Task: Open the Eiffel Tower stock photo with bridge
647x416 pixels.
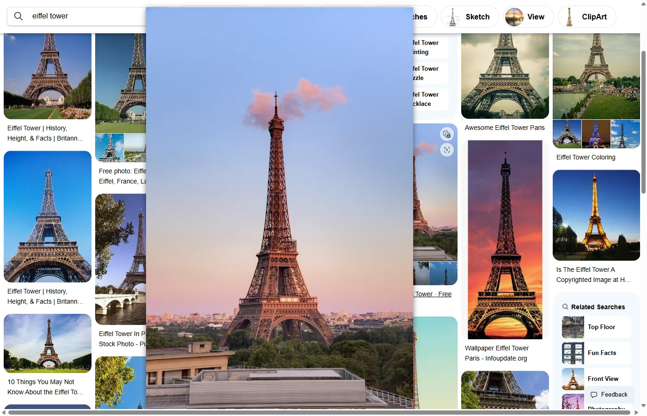Action: [121, 259]
